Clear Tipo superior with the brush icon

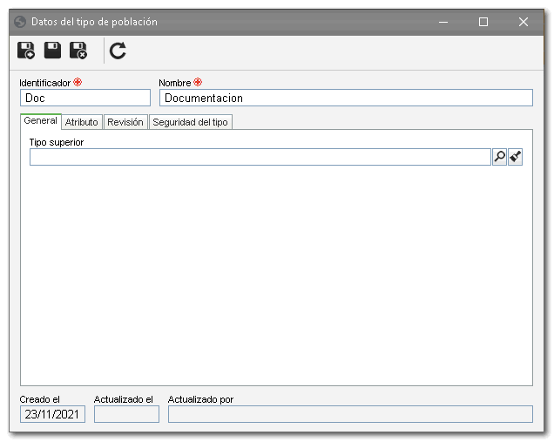point(516,157)
